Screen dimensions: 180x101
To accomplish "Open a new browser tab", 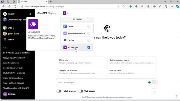I will tap(51, 1).
